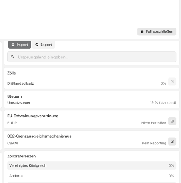This screenshot has width=181, height=183.
Task: Select the Andorra preference row
Action: coord(92,176)
